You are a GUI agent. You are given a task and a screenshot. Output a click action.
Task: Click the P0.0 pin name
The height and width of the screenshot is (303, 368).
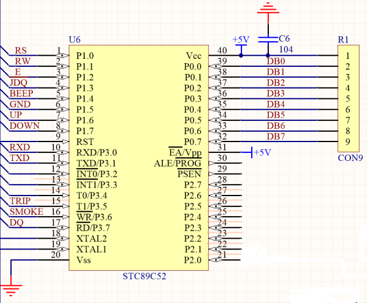193,67
